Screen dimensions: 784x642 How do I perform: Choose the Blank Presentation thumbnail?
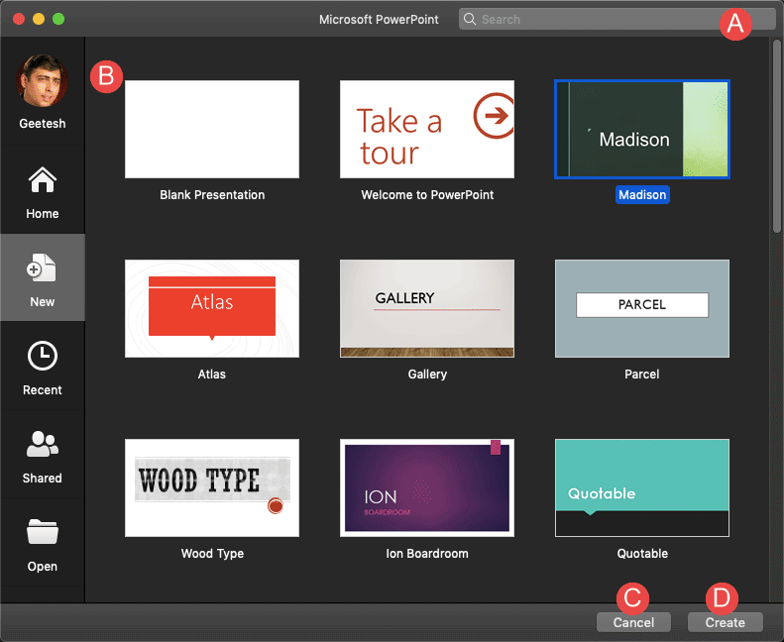212,130
